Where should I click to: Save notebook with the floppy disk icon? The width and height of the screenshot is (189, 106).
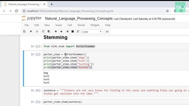24,32
